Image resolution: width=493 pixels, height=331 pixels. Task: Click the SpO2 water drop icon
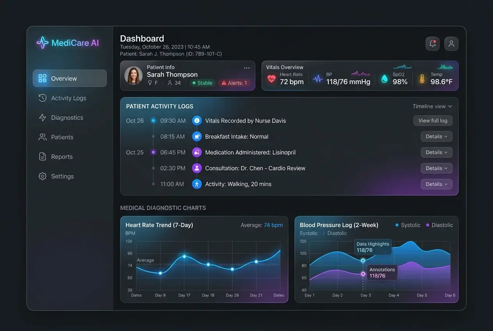(x=385, y=79)
